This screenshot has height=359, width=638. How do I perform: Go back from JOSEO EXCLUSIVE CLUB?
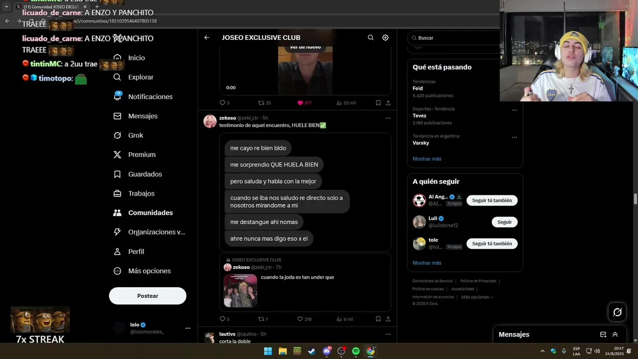point(207,37)
